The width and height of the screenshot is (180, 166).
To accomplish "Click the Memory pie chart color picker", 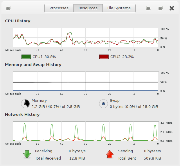I will pyautogui.click(x=25, y=104).
